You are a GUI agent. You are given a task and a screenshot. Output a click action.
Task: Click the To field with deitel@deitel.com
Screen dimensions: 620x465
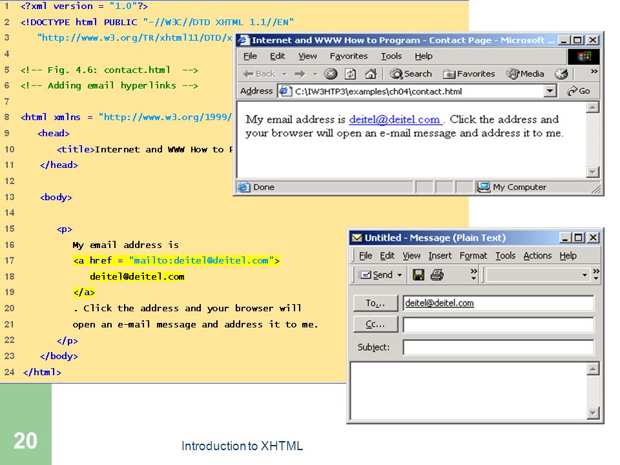coord(498,304)
